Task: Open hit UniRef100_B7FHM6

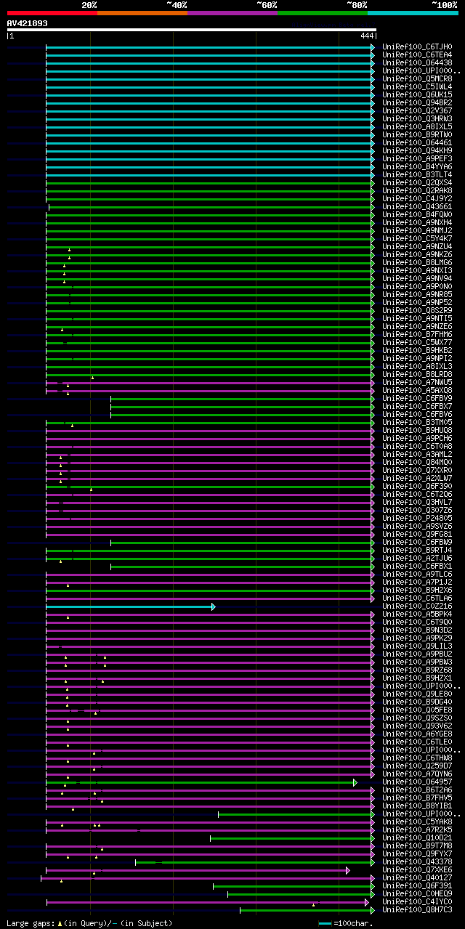Action: pos(417,334)
